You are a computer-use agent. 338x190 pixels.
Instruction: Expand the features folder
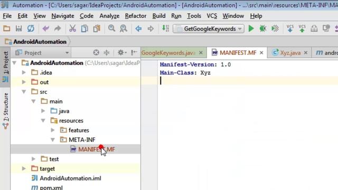pos(53,130)
